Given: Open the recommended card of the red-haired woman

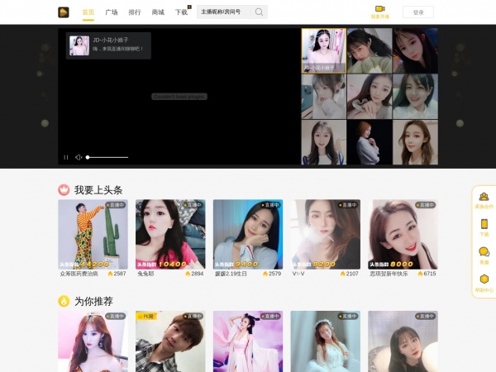Looking at the screenshot, I should [x=93, y=341].
